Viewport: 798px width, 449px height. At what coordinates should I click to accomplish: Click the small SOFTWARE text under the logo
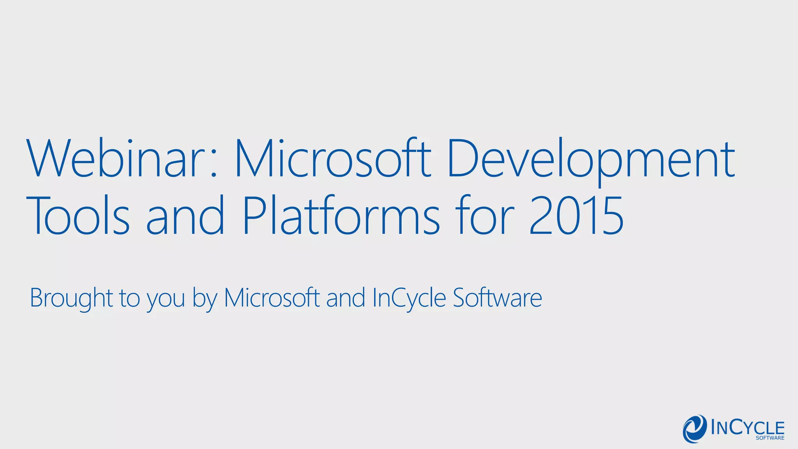(x=770, y=438)
